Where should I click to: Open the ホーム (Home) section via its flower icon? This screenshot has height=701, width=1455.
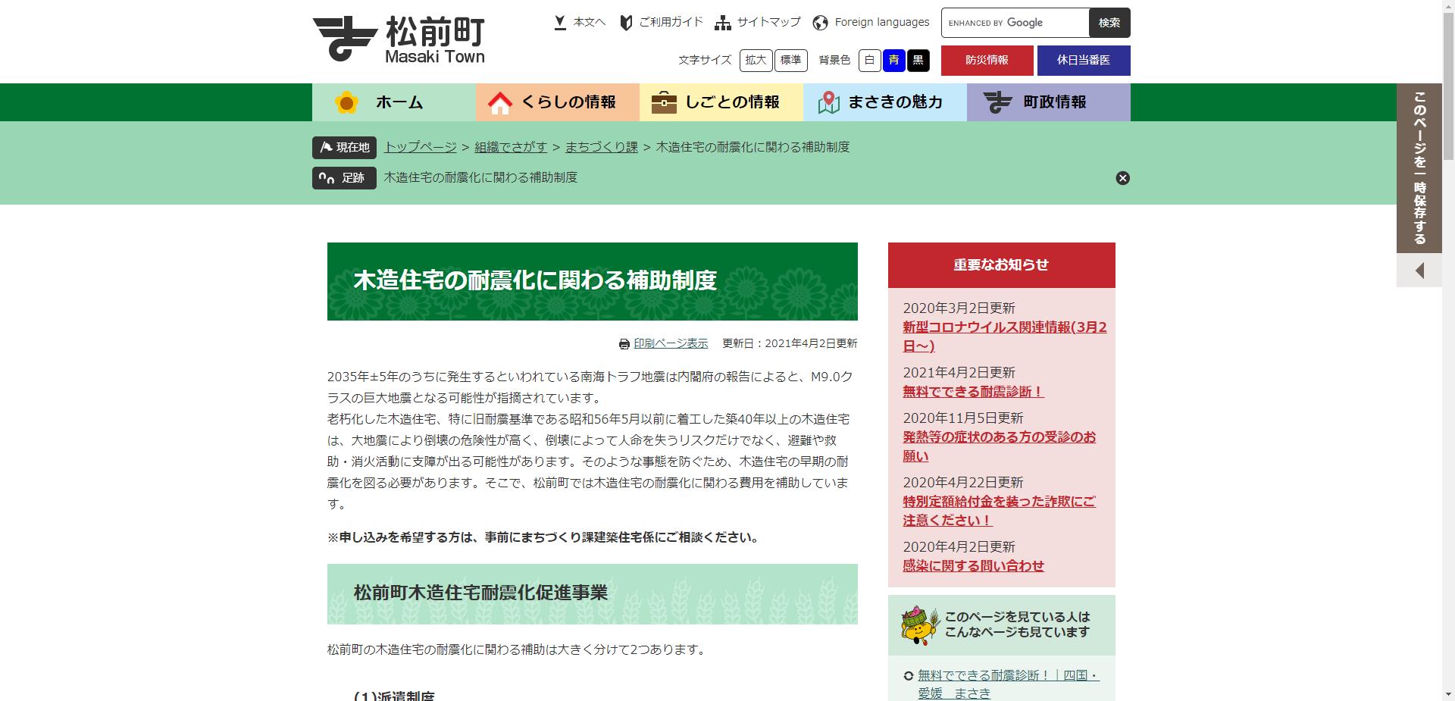pos(346,101)
